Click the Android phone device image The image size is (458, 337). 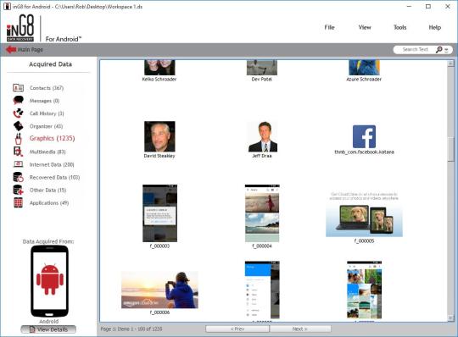(50, 281)
